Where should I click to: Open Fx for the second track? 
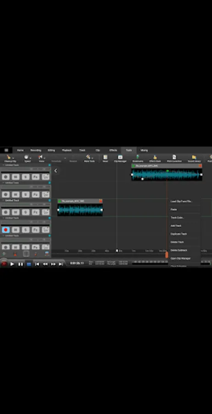[35, 195]
